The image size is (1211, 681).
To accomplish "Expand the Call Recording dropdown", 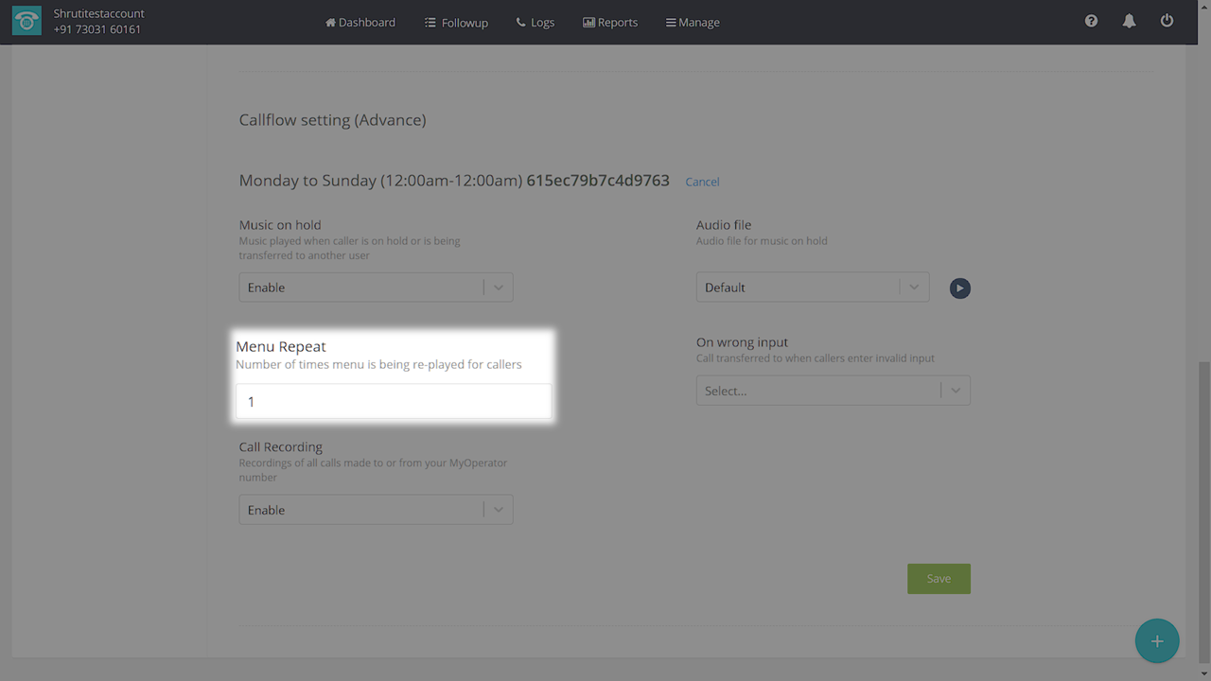I will 376,510.
